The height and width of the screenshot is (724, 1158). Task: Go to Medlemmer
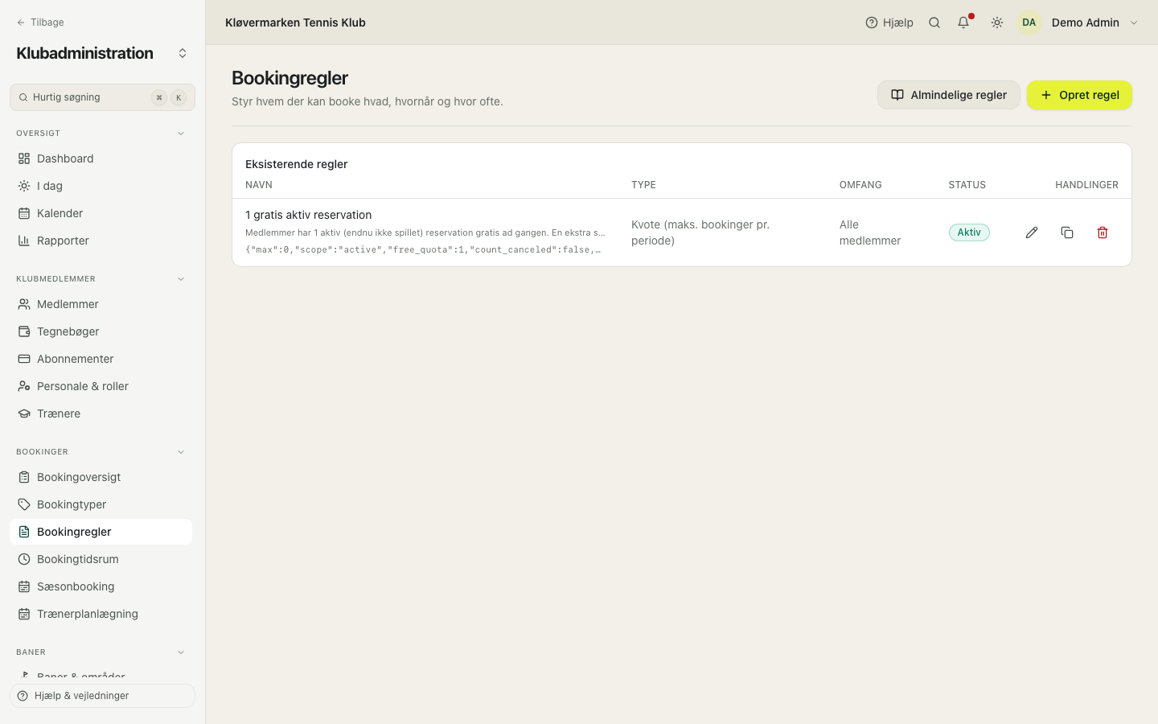(x=101, y=304)
